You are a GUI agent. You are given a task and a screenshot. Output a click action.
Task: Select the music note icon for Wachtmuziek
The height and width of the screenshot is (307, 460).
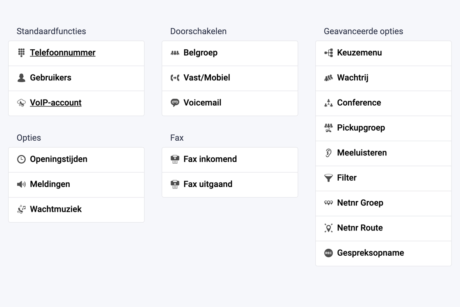[21, 209]
